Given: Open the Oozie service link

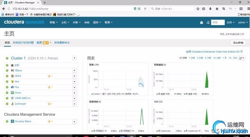Looking at the screenshot, I should [18, 93].
